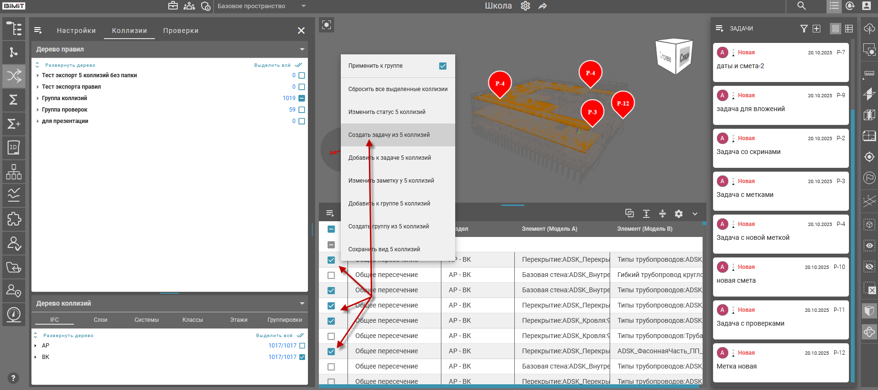Viewport: 878px width, 390px height.
Task: Switch to the Проверки tab
Action: pyautogui.click(x=181, y=31)
